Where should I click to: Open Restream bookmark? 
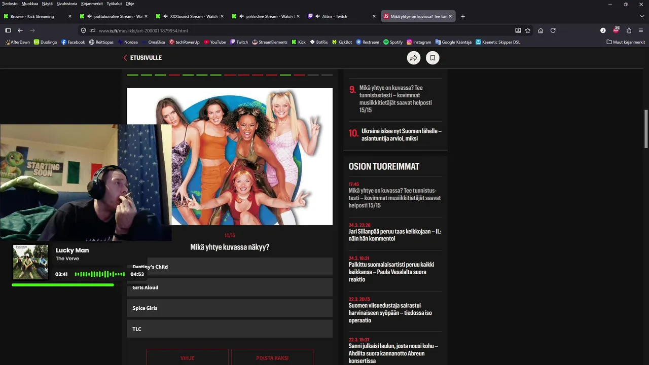368,42
